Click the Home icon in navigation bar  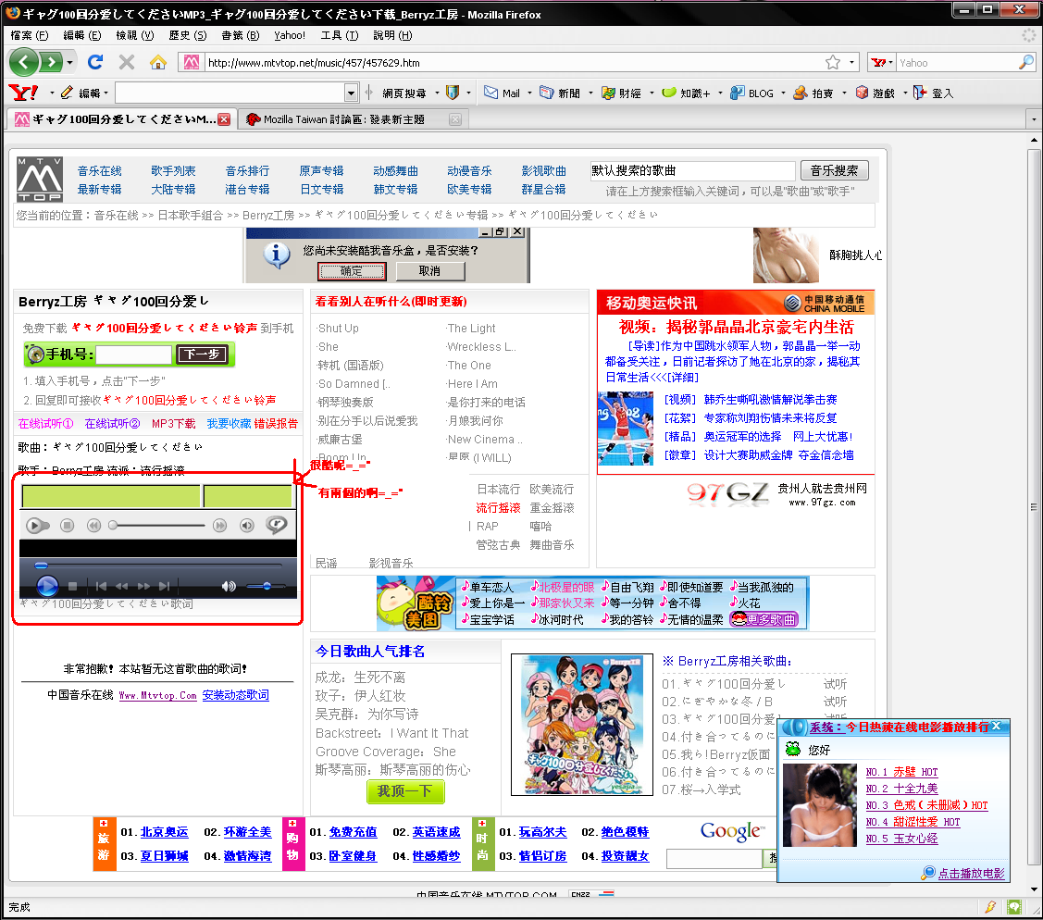coord(158,62)
